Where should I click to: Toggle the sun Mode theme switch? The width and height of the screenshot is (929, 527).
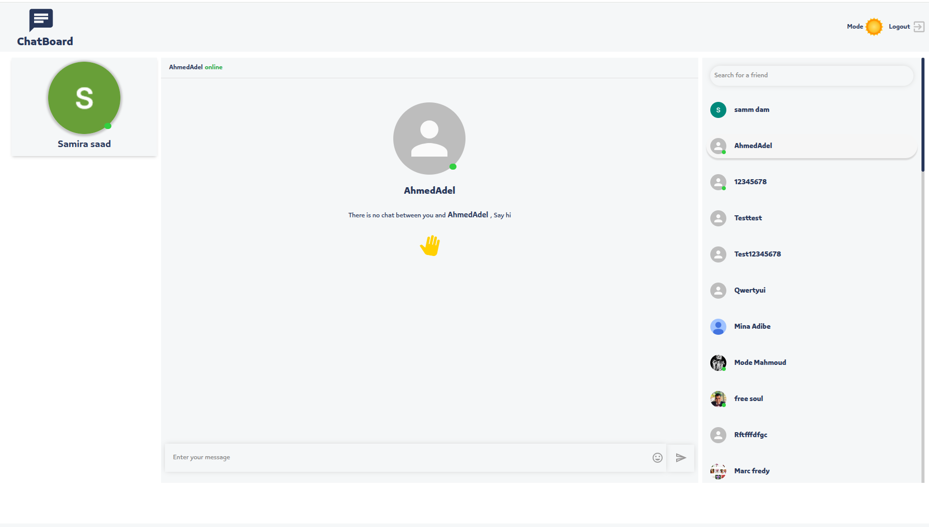pyautogui.click(x=874, y=27)
